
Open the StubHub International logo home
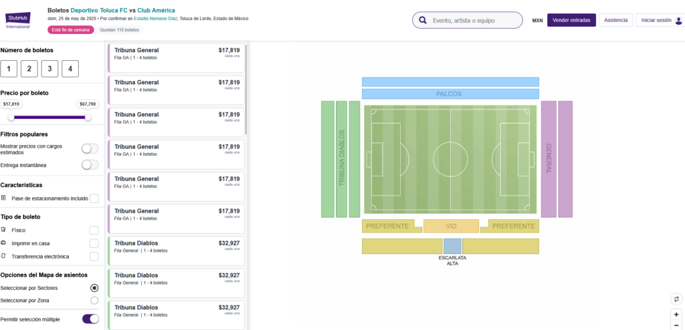pos(18,20)
